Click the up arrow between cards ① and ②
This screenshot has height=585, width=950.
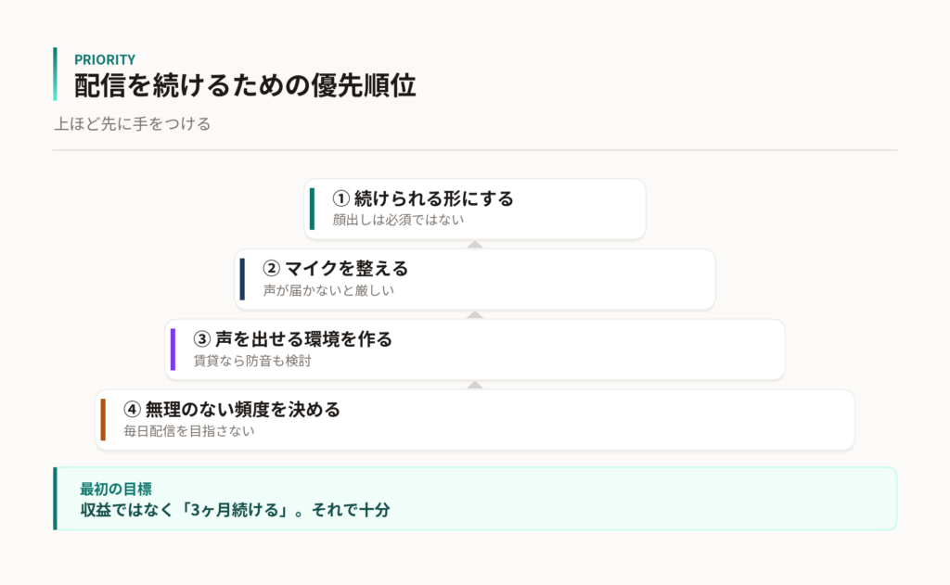(475, 245)
